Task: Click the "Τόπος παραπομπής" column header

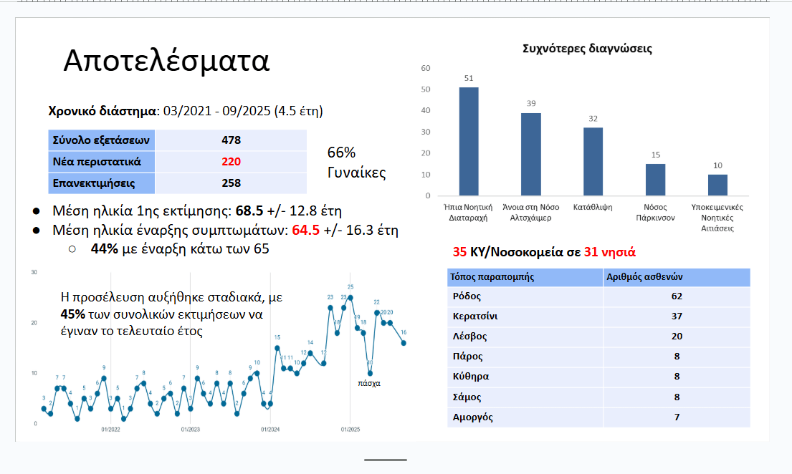Action: (525, 276)
